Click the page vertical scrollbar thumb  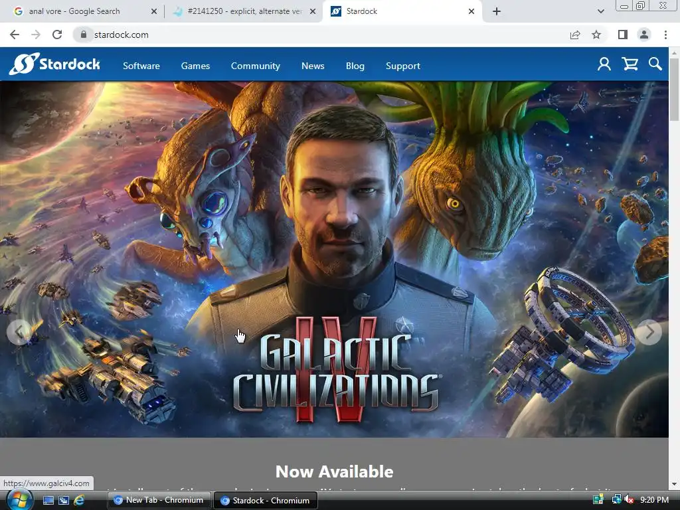pos(674,89)
